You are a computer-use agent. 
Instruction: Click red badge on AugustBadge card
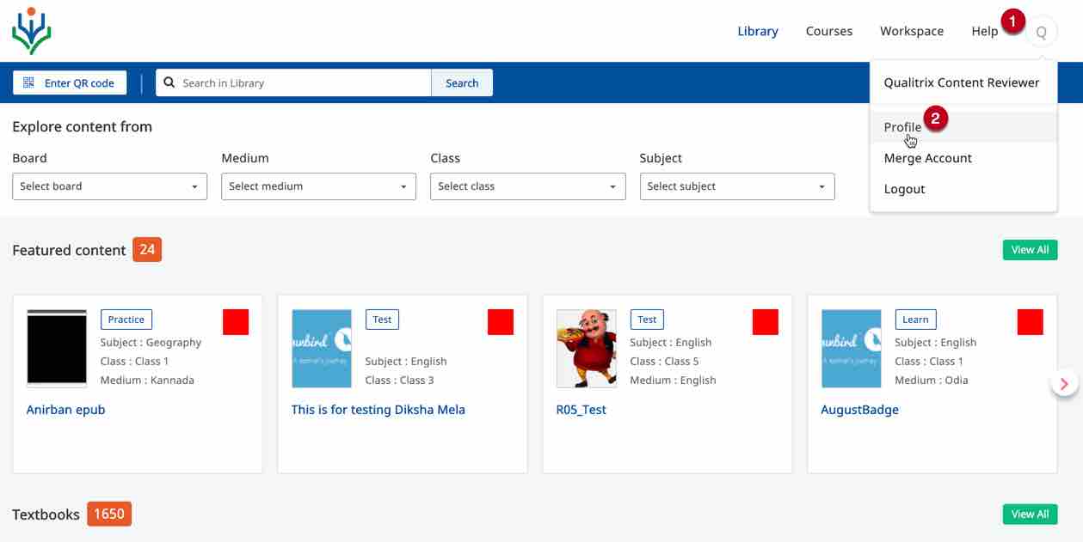pyautogui.click(x=1030, y=322)
